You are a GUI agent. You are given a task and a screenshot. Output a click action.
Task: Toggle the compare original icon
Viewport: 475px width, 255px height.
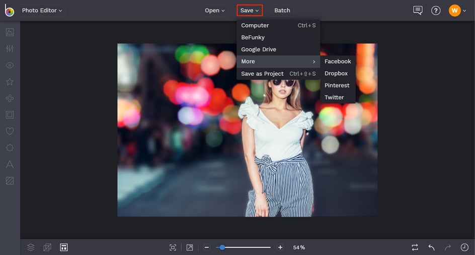415,247
